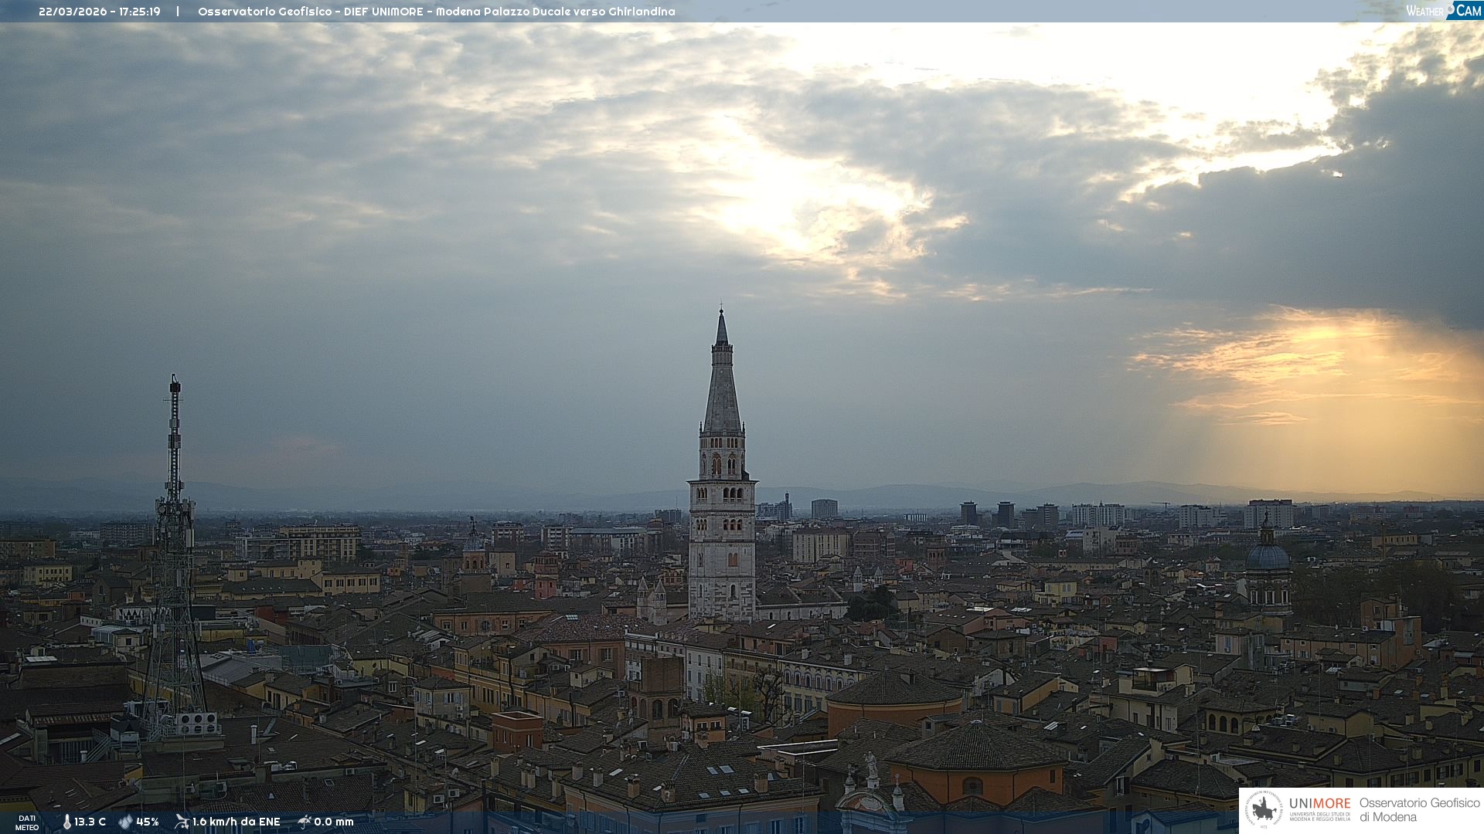Click the 45% humidity value
Viewport: 1484px width, 834px height.
[x=148, y=822]
